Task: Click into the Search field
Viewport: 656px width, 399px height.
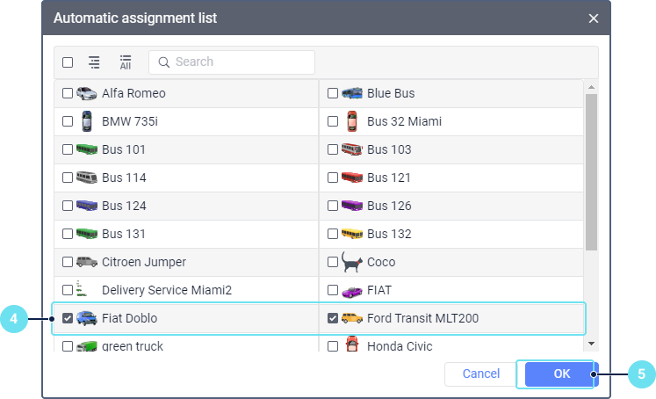Action: point(237,62)
